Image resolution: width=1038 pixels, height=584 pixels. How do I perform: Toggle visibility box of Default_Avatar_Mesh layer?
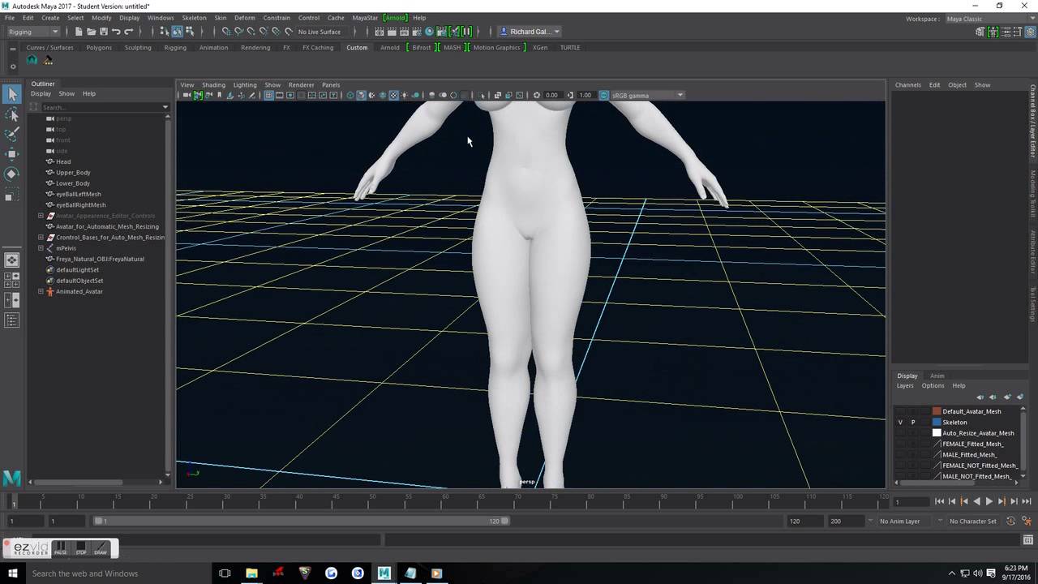tap(900, 411)
